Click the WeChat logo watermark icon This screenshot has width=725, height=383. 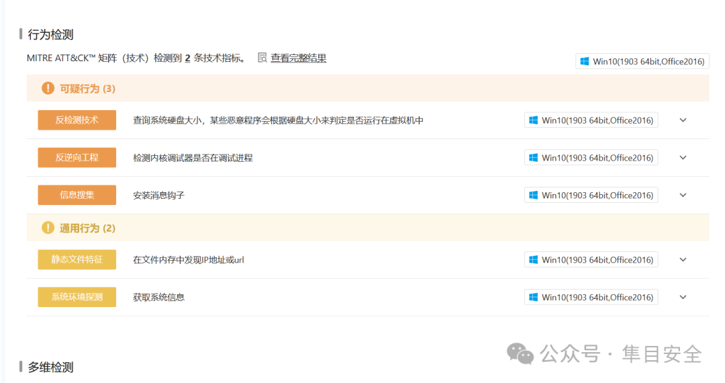520,354
